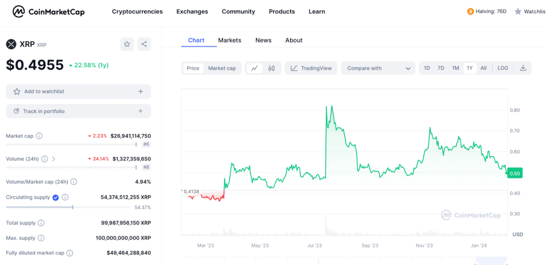The height and width of the screenshot is (265, 546).
Task: Click Add to watchlist button
Action: pos(78,92)
